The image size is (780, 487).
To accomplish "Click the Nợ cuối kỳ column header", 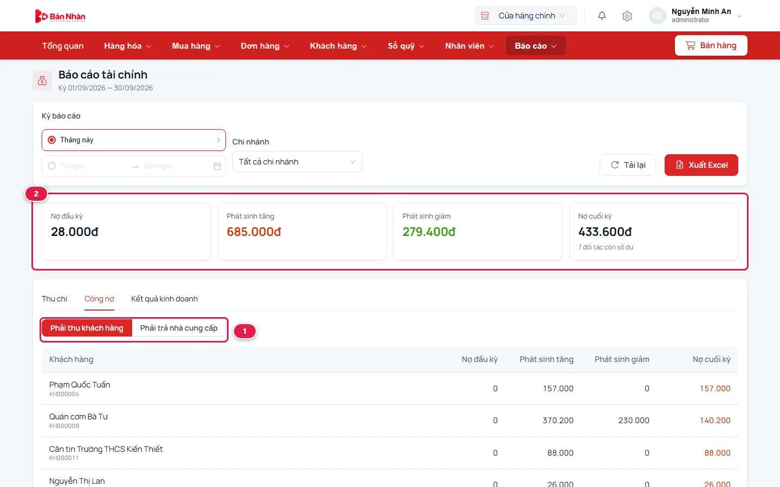I will (x=711, y=359).
